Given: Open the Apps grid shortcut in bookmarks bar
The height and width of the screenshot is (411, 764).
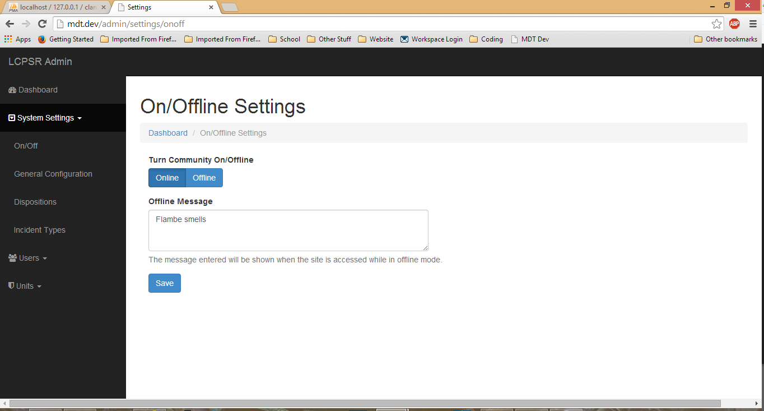Looking at the screenshot, I should (x=17, y=39).
